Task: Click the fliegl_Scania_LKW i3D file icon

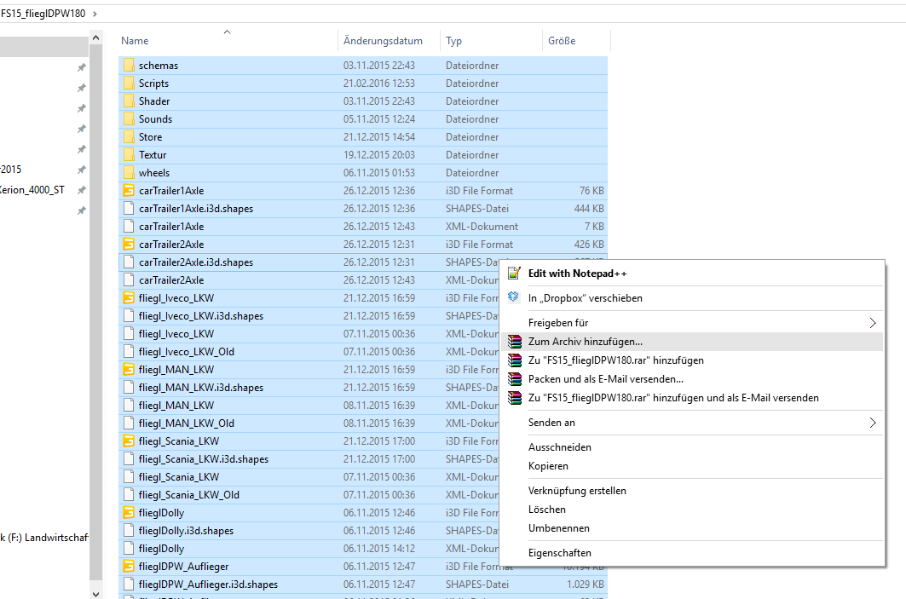Action: [x=129, y=441]
